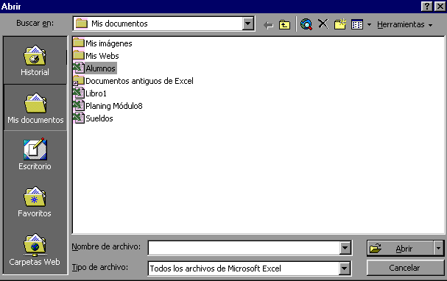Close the Abrir dialog
The height and width of the screenshot is (281, 447).
pos(440,7)
